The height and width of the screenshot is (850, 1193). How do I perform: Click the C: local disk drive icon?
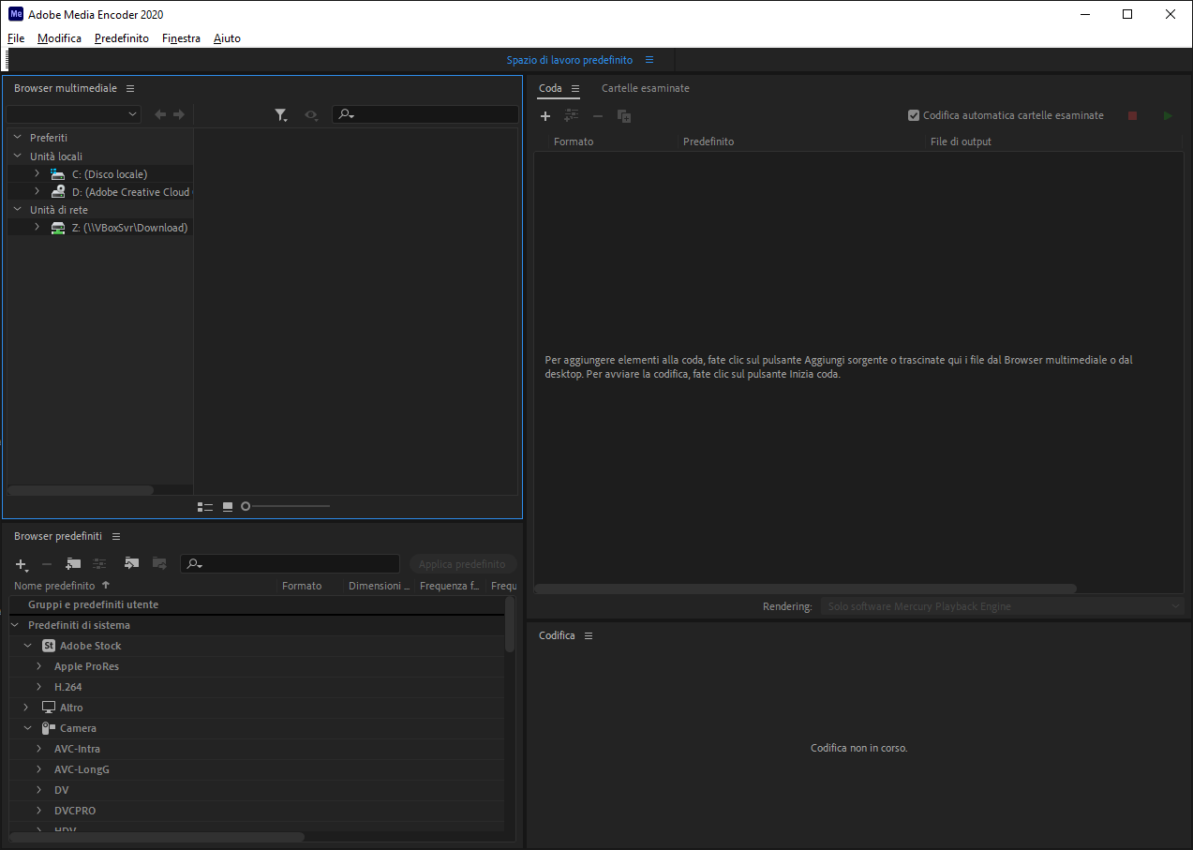point(58,174)
